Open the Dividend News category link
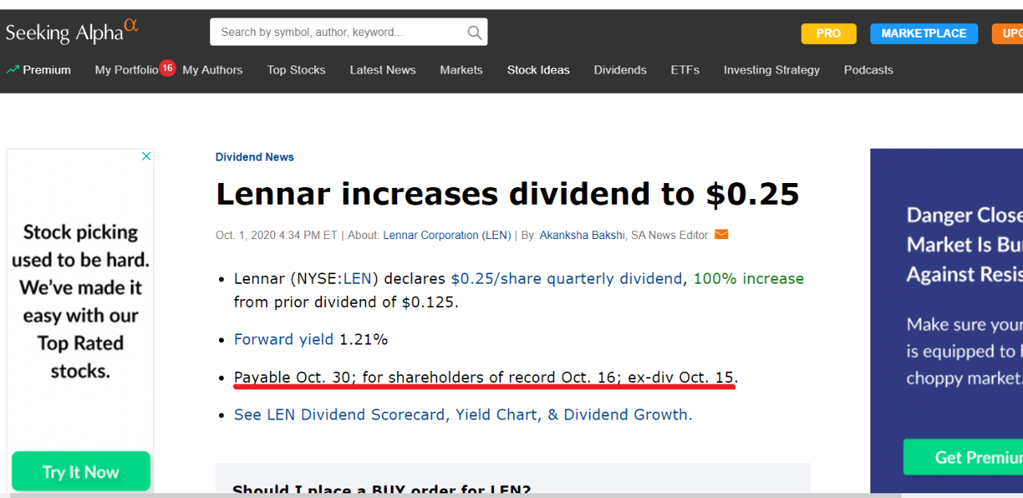This screenshot has height=498, width=1023. (254, 157)
